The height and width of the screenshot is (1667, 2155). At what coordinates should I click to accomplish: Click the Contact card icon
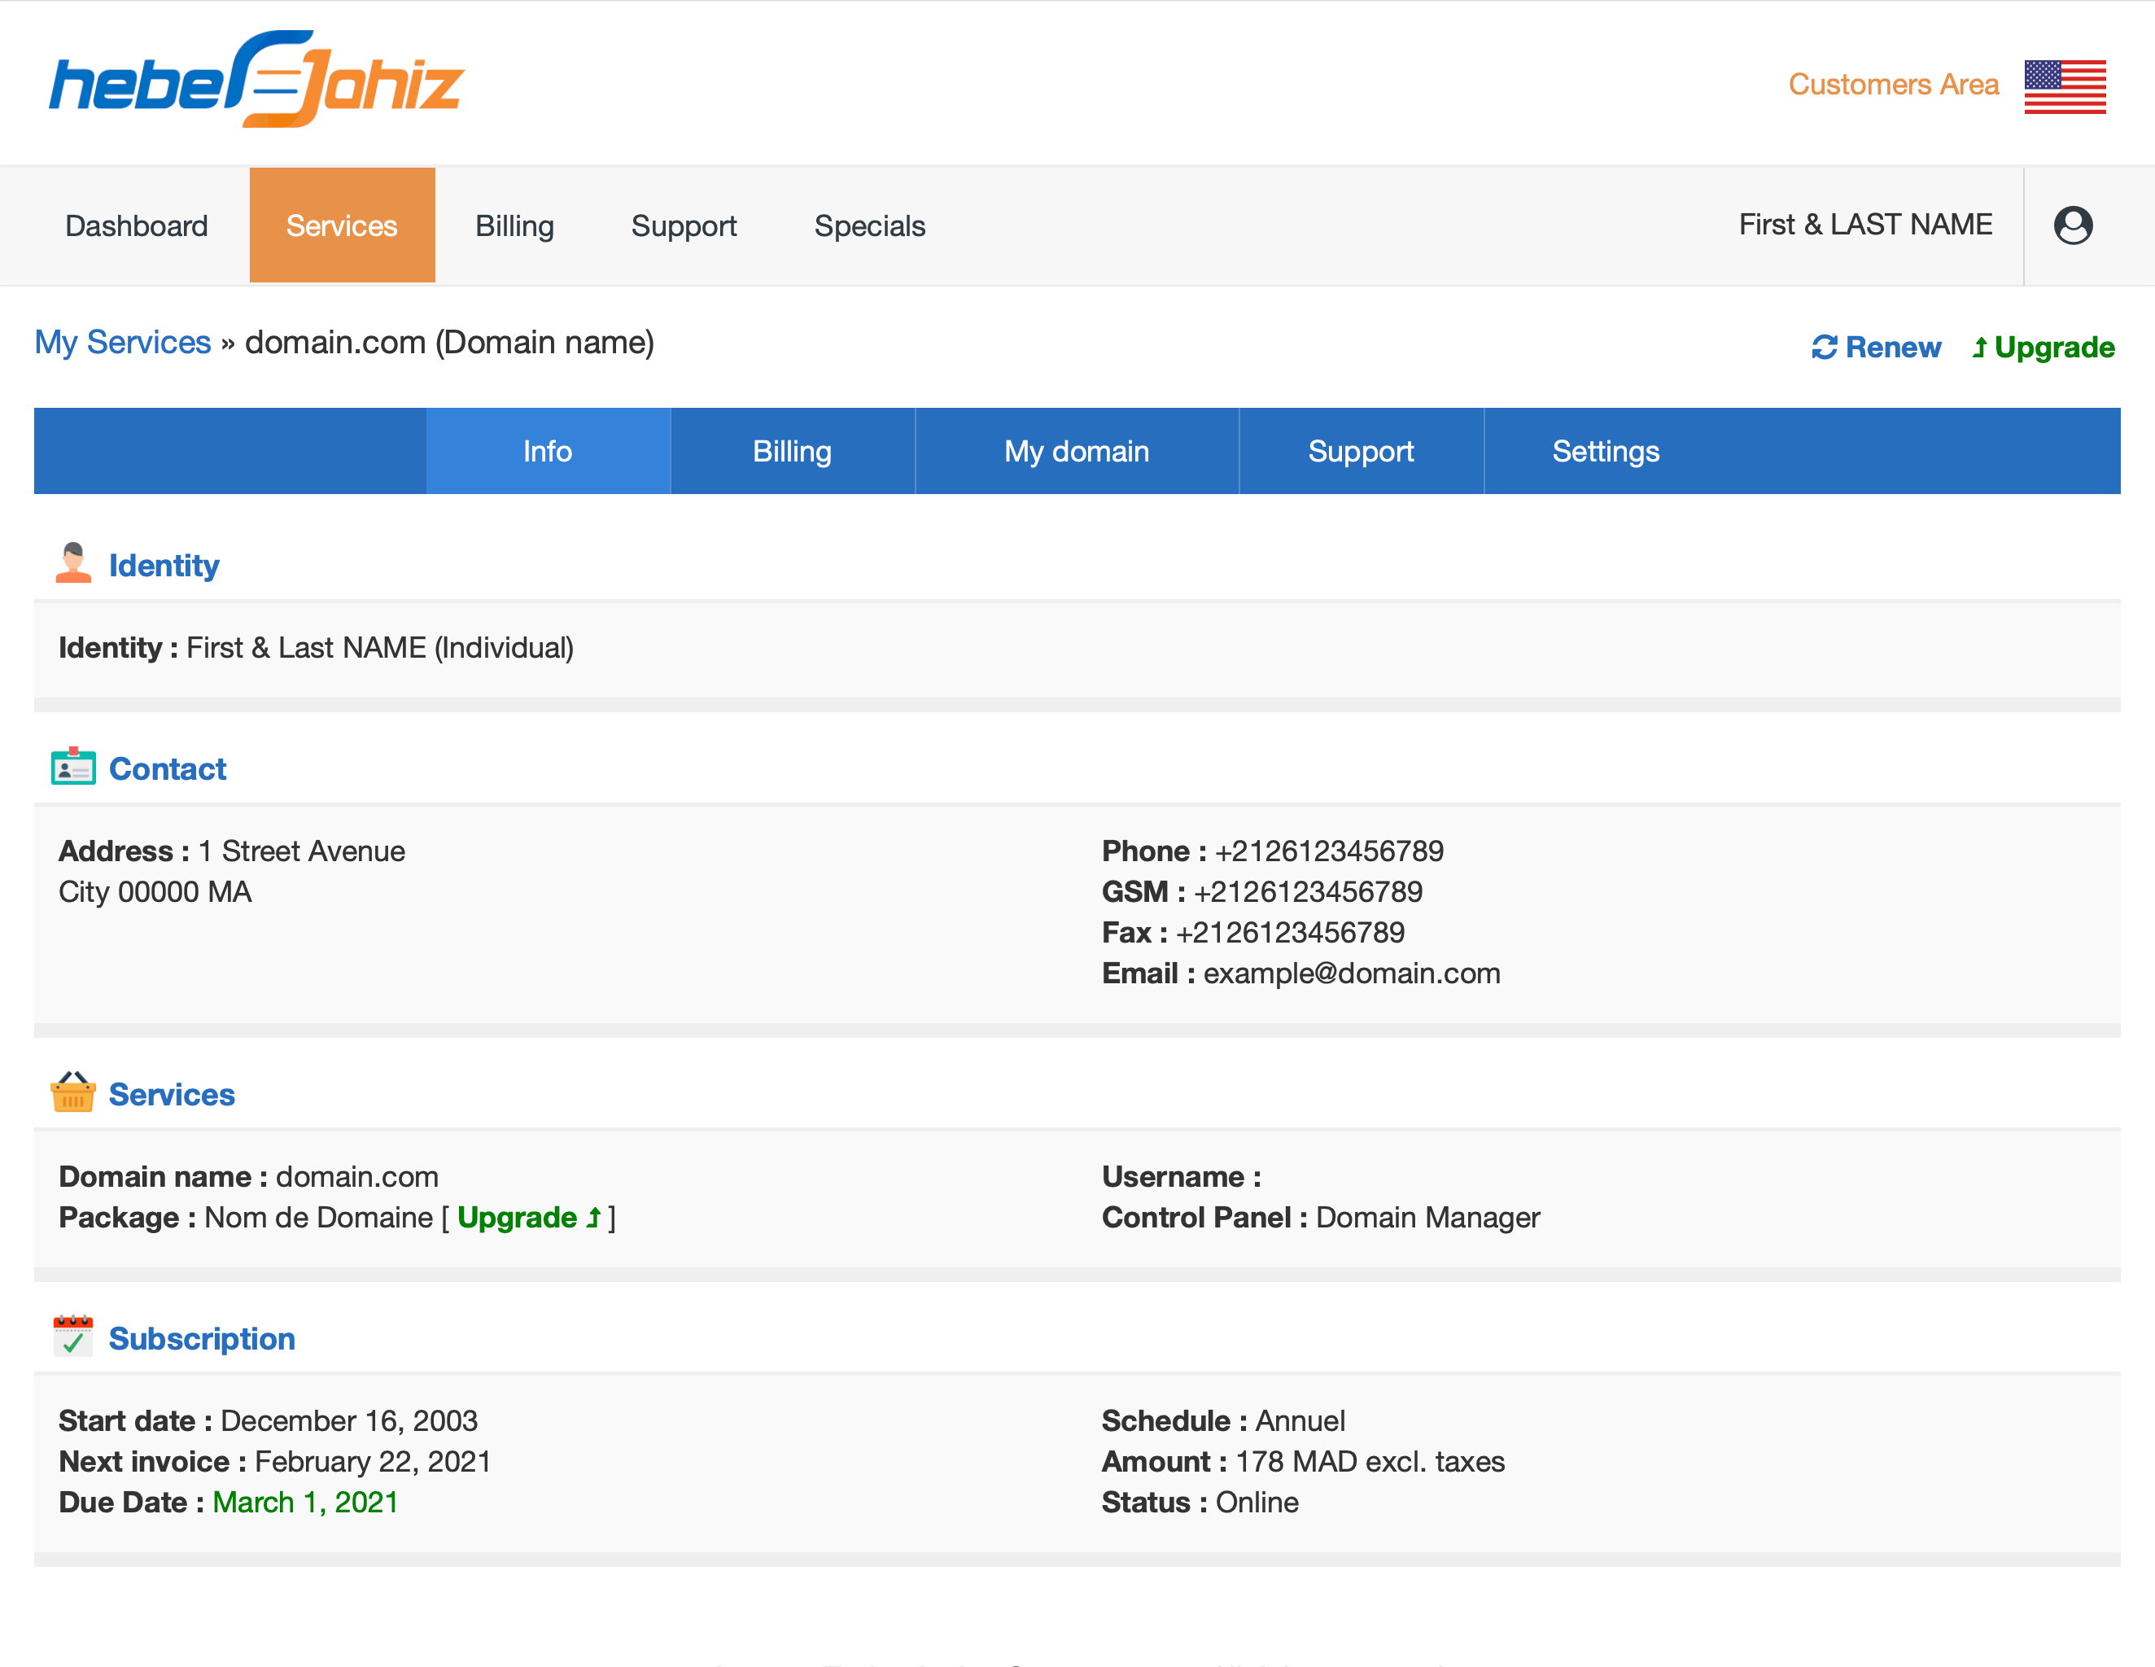point(73,767)
